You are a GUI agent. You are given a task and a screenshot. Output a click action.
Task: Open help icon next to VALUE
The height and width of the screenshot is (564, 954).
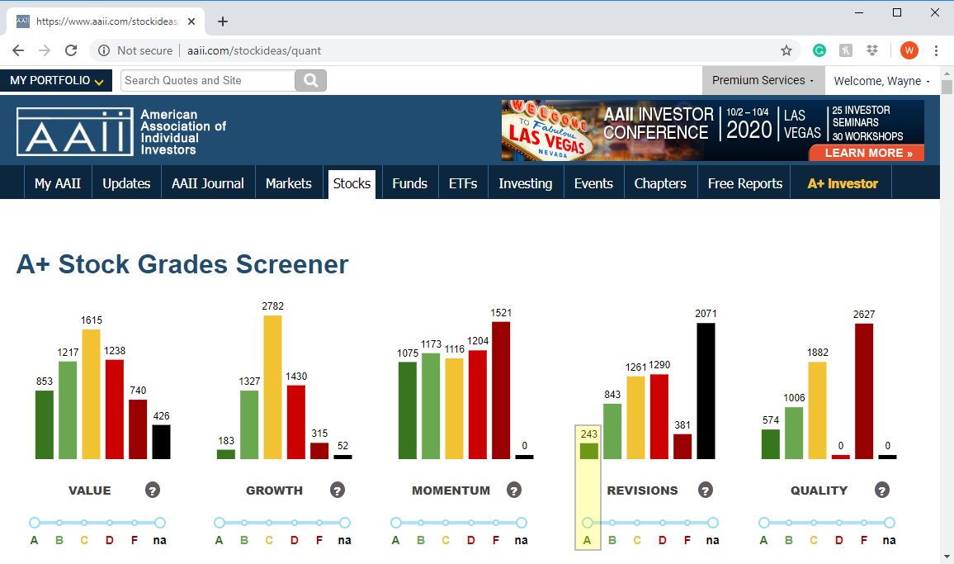point(152,490)
